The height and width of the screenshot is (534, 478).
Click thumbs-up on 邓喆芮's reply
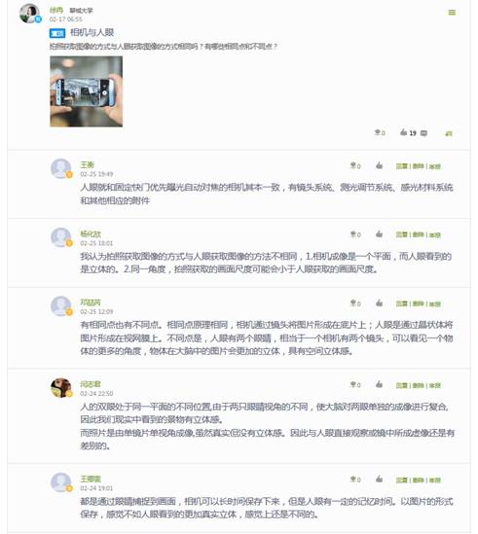pyautogui.click(x=379, y=303)
